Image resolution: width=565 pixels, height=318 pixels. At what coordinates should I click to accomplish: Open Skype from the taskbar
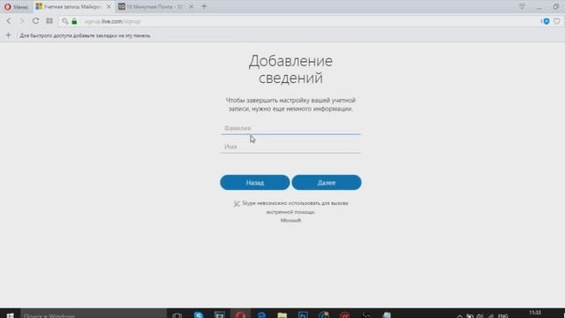point(199,314)
